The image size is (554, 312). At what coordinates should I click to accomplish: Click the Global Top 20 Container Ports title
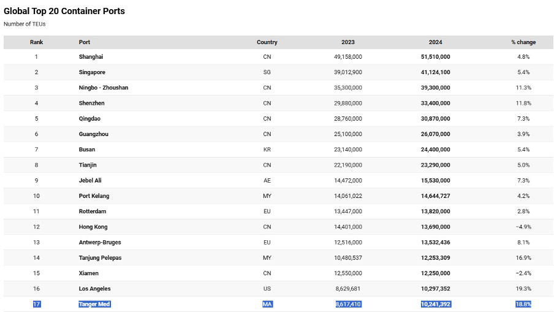[64, 11]
